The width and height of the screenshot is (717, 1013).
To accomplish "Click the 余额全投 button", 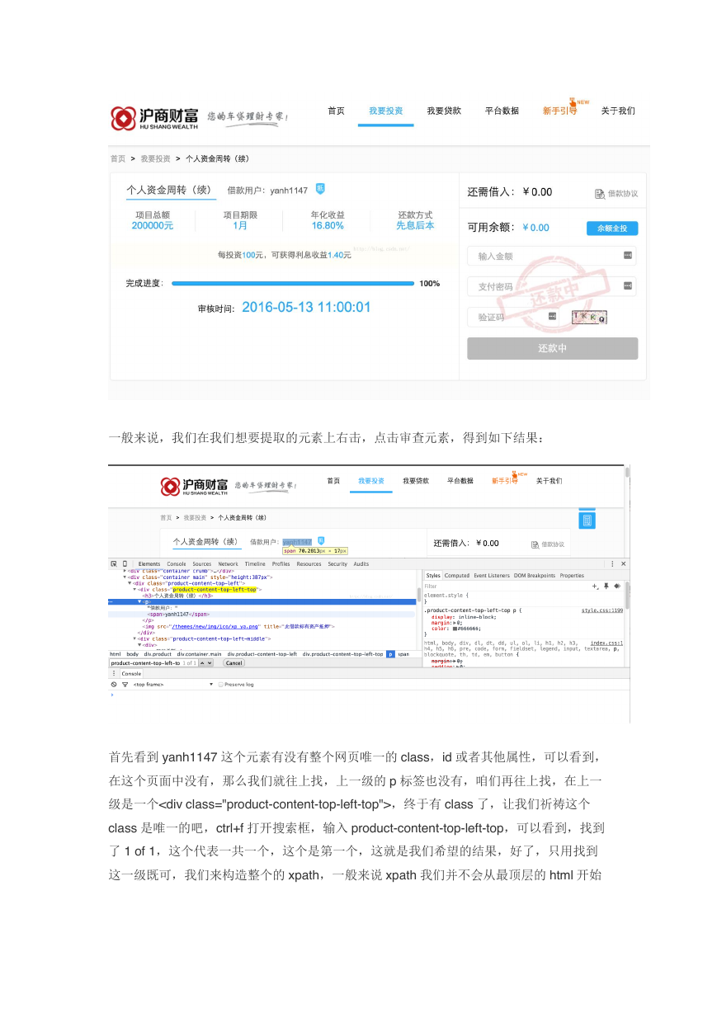I will pyautogui.click(x=612, y=229).
